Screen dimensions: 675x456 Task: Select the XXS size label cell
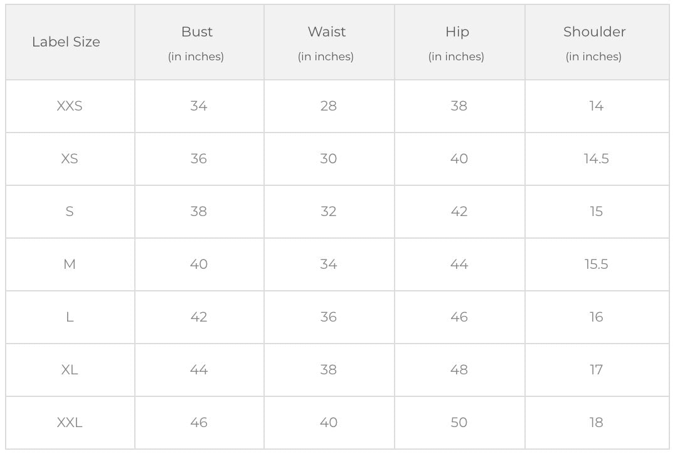[x=70, y=106]
